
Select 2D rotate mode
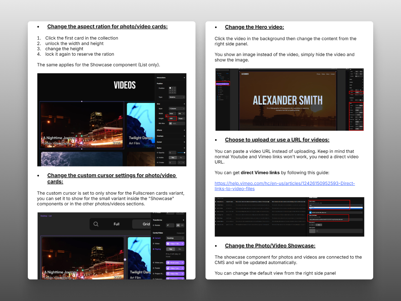(x=178, y=225)
